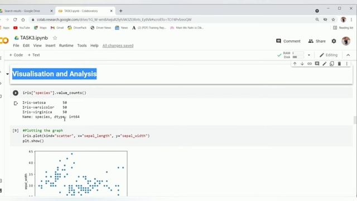Close the TASK3.ipynb Colaboratory tab
This screenshot has width=357, height=201.
112,11
